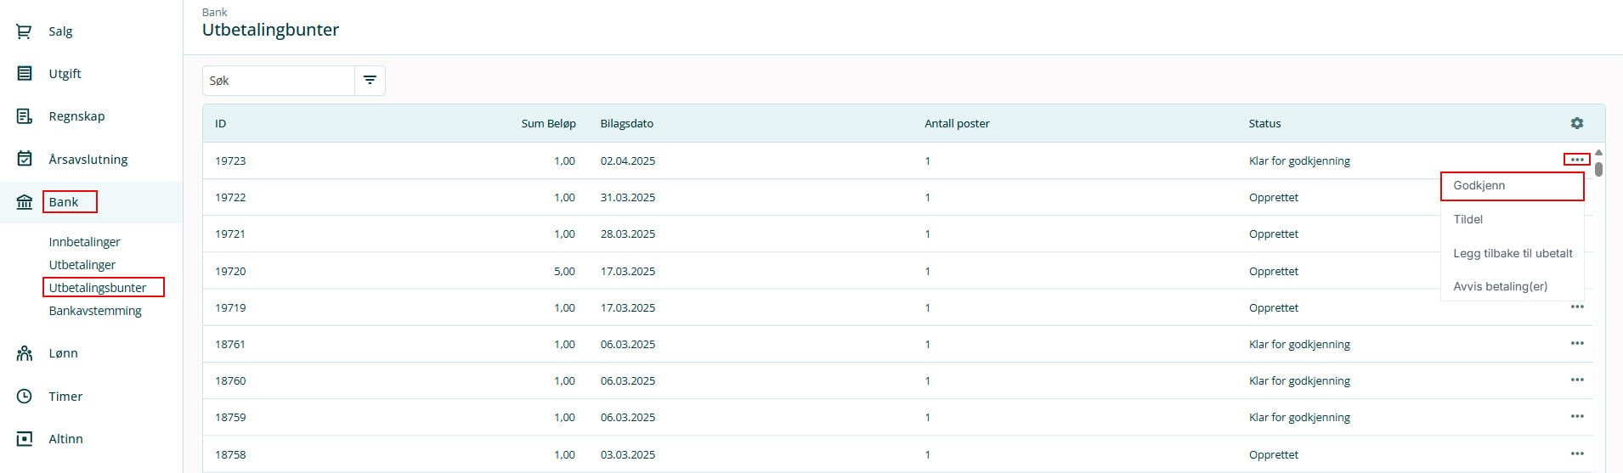Select Avvis betaling(er) menu entry
1623x473 pixels.
1500,286
